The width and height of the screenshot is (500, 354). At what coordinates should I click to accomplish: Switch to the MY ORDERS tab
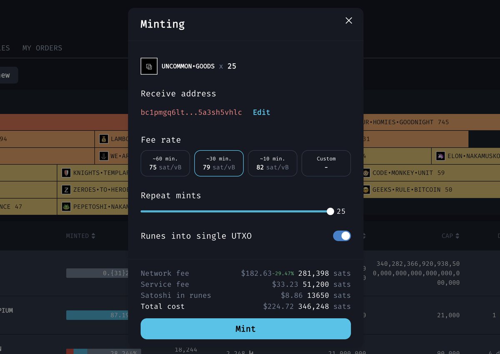click(42, 48)
